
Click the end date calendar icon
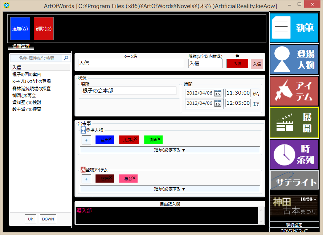[x=218, y=104]
